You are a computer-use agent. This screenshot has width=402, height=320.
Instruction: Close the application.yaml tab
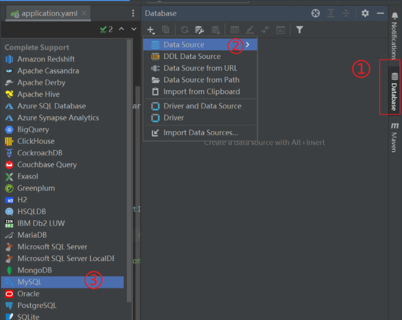pos(84,13)
